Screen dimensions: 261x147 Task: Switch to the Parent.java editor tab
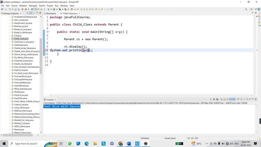[x=51, y=13]
